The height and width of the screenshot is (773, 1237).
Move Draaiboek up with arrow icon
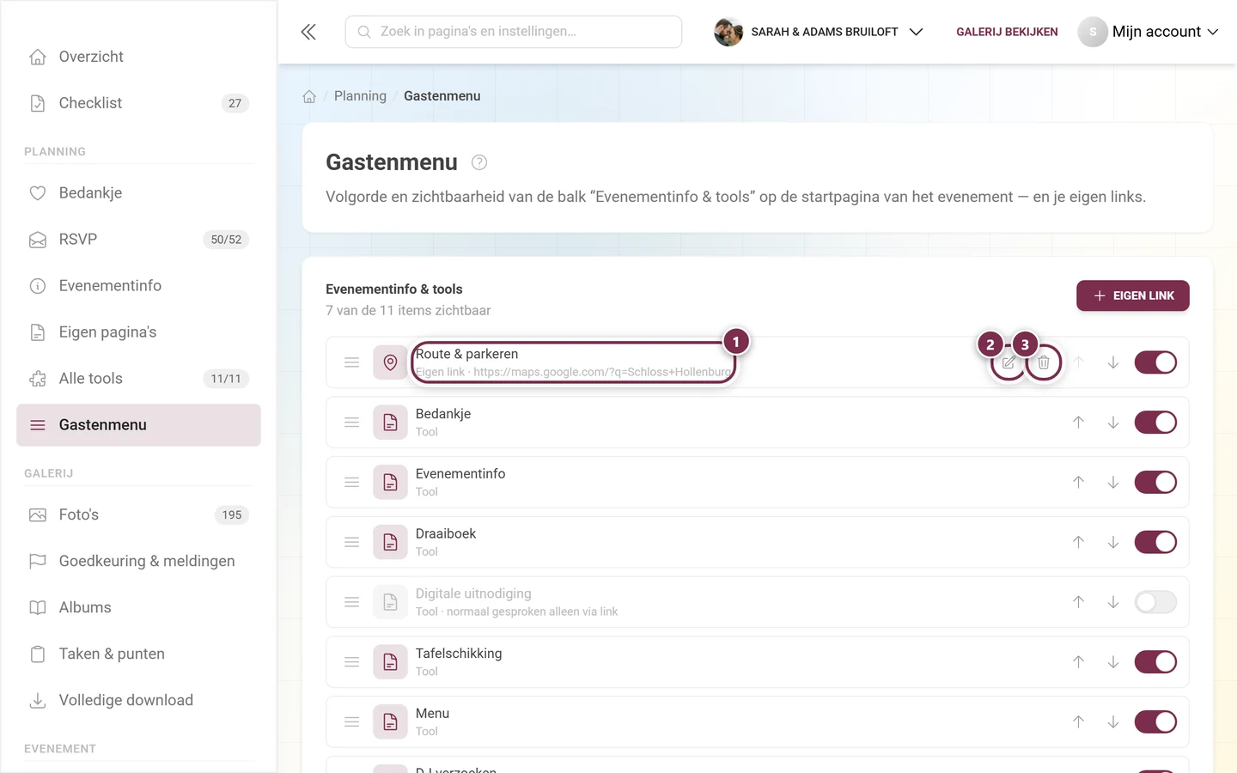click(1078, 542)
